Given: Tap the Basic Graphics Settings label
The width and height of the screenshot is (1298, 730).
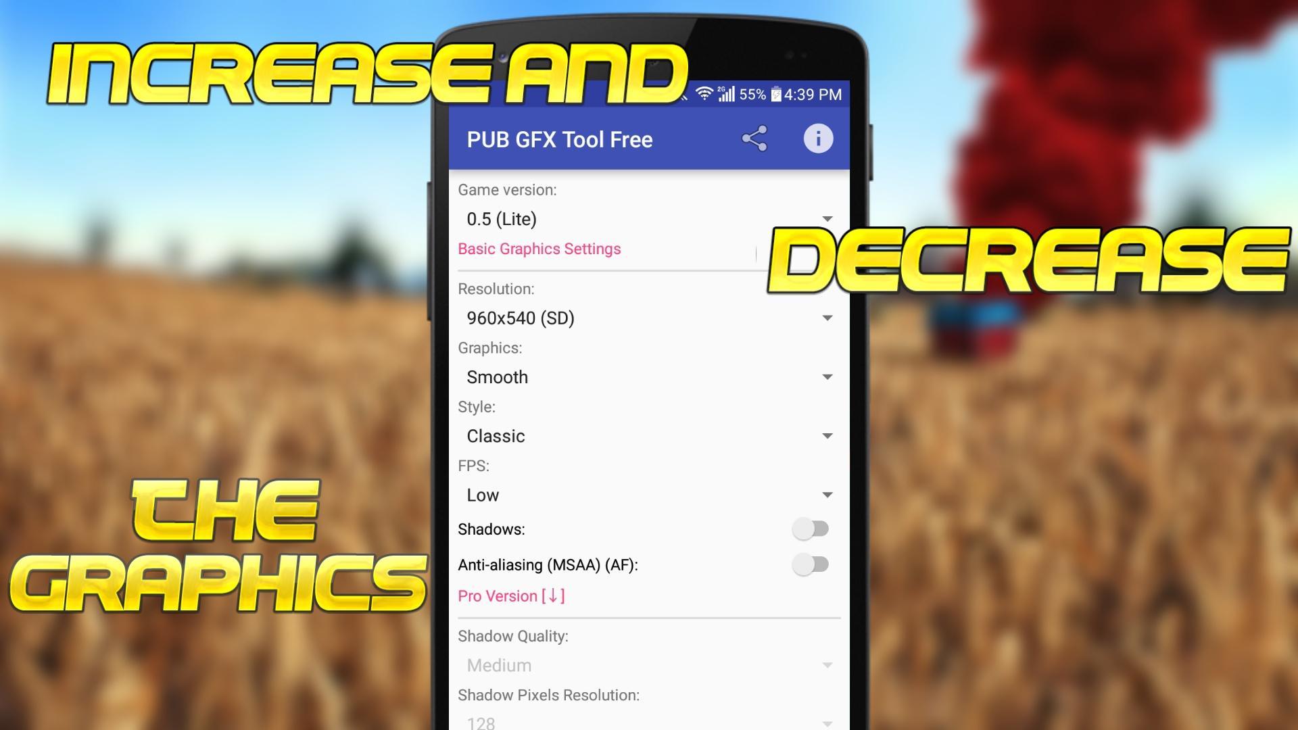Looking at the screenshot, I should [539, 249].
